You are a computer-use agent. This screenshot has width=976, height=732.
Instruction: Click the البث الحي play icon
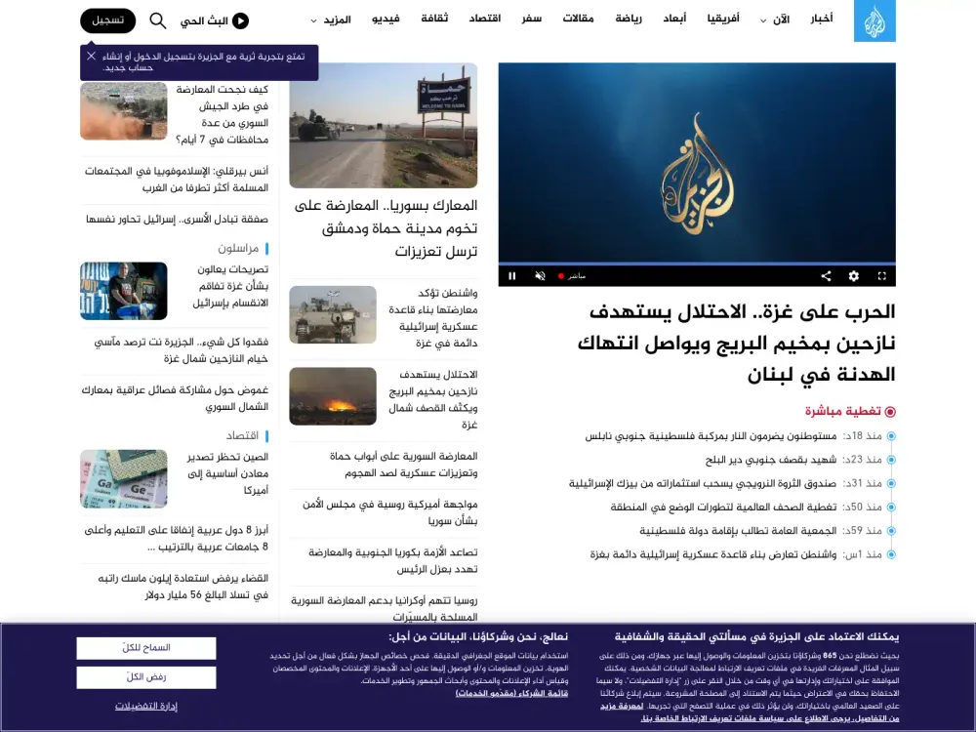tap(241, 20)
